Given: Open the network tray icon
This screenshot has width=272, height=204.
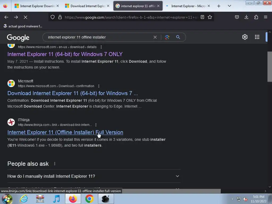Looking at the screenshot, I should [239, 199].
